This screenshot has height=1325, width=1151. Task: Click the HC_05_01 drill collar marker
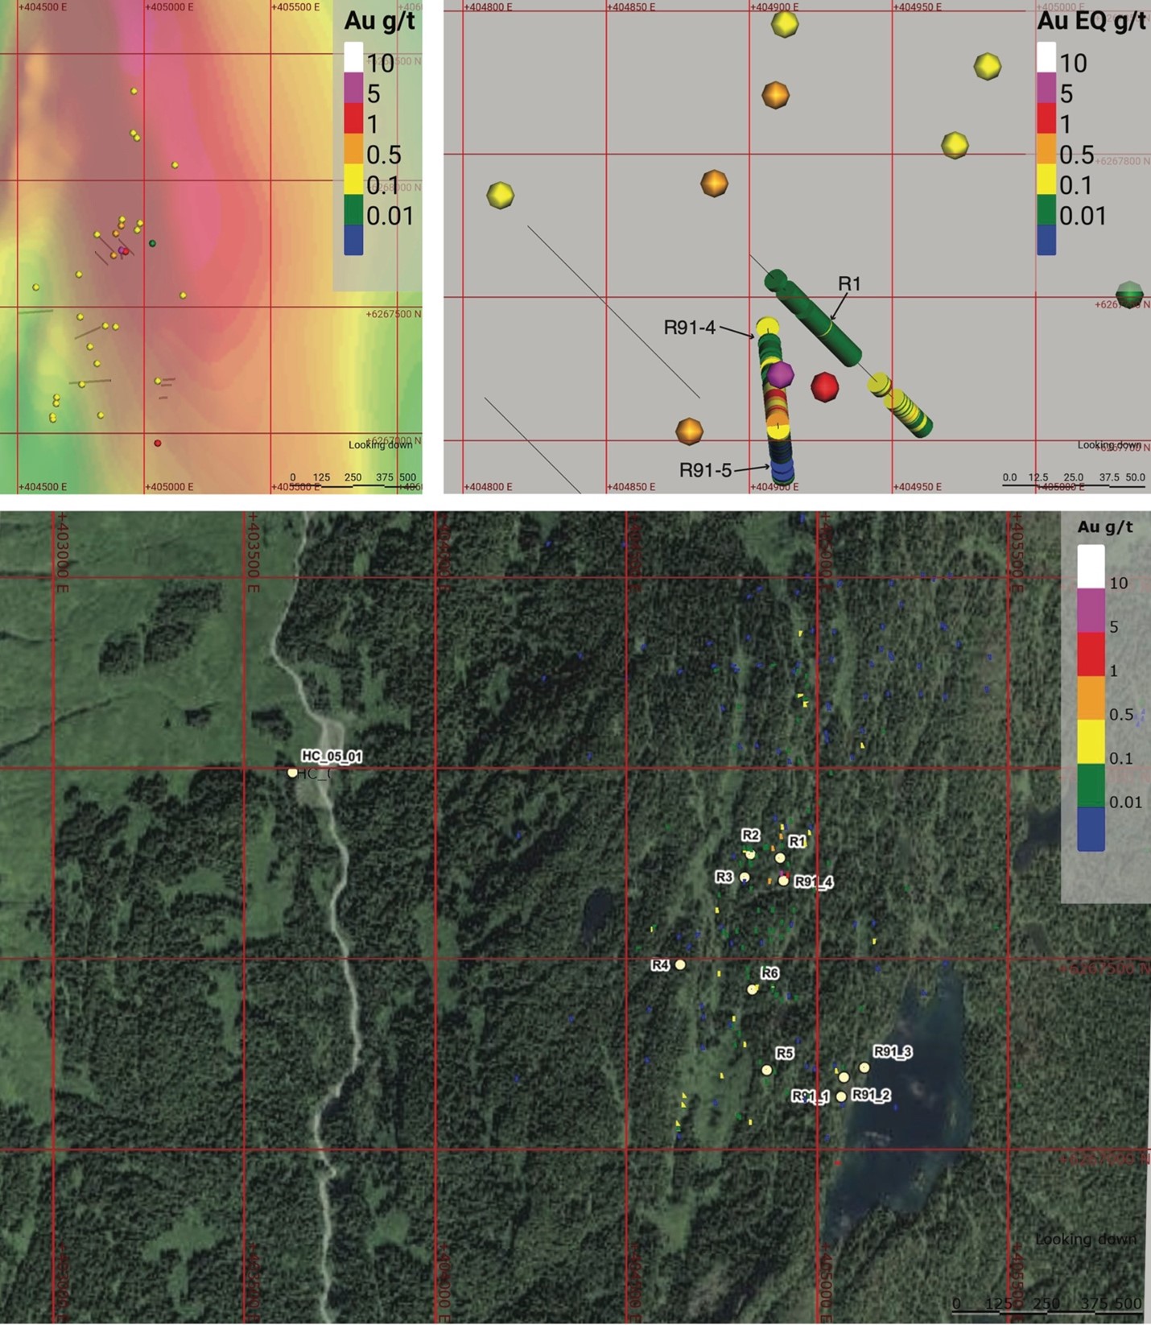[x=292, y=773]
